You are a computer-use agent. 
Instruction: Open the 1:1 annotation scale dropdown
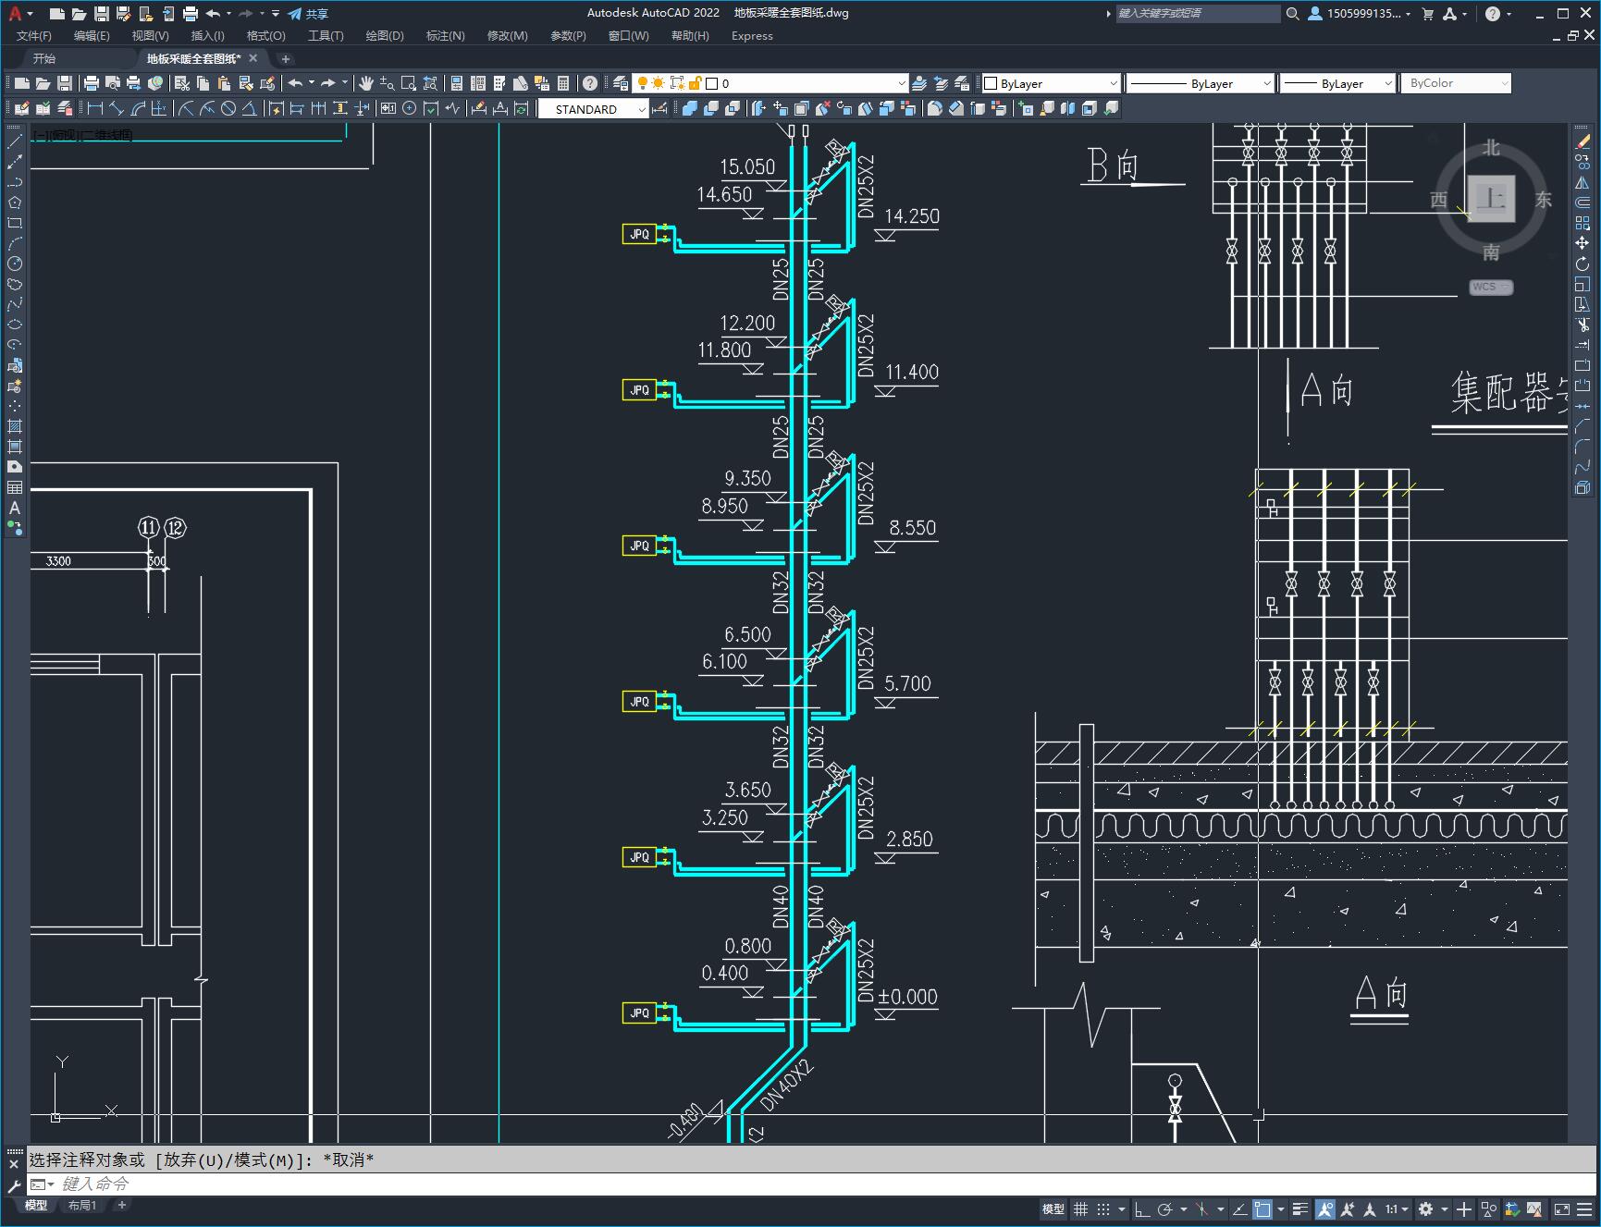click(x=1397, y=1209)
